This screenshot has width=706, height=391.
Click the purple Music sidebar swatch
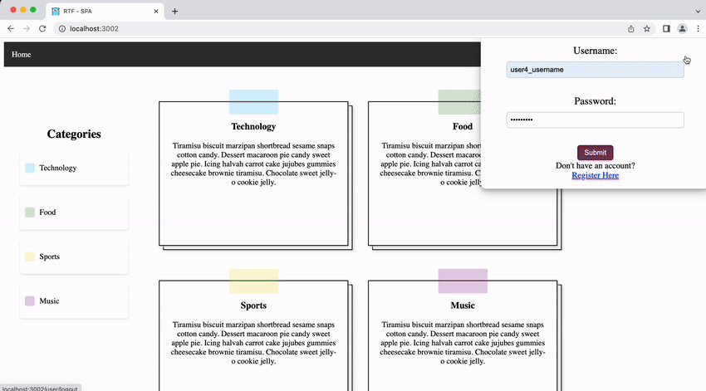(30, 301)
